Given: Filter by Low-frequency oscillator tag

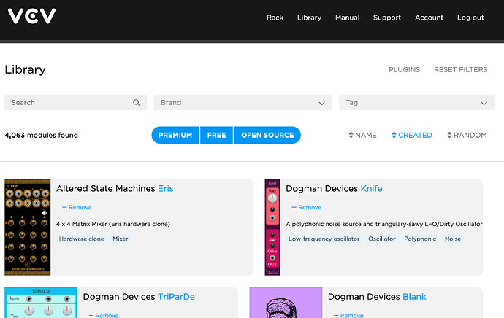Looking at the screenshot, I should 324,238.
